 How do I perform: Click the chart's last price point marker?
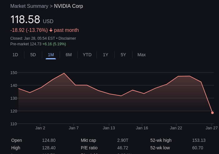[x=212, y=113]
